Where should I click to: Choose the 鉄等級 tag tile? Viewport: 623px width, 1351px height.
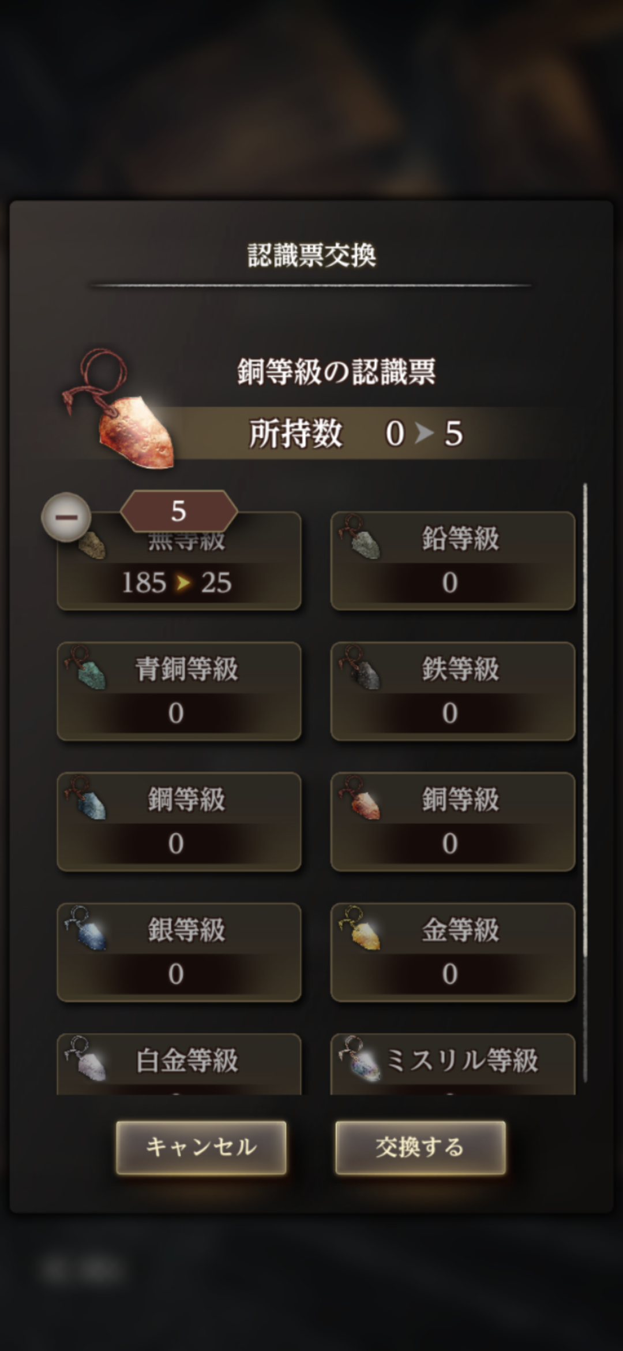[x=453, y=691]
